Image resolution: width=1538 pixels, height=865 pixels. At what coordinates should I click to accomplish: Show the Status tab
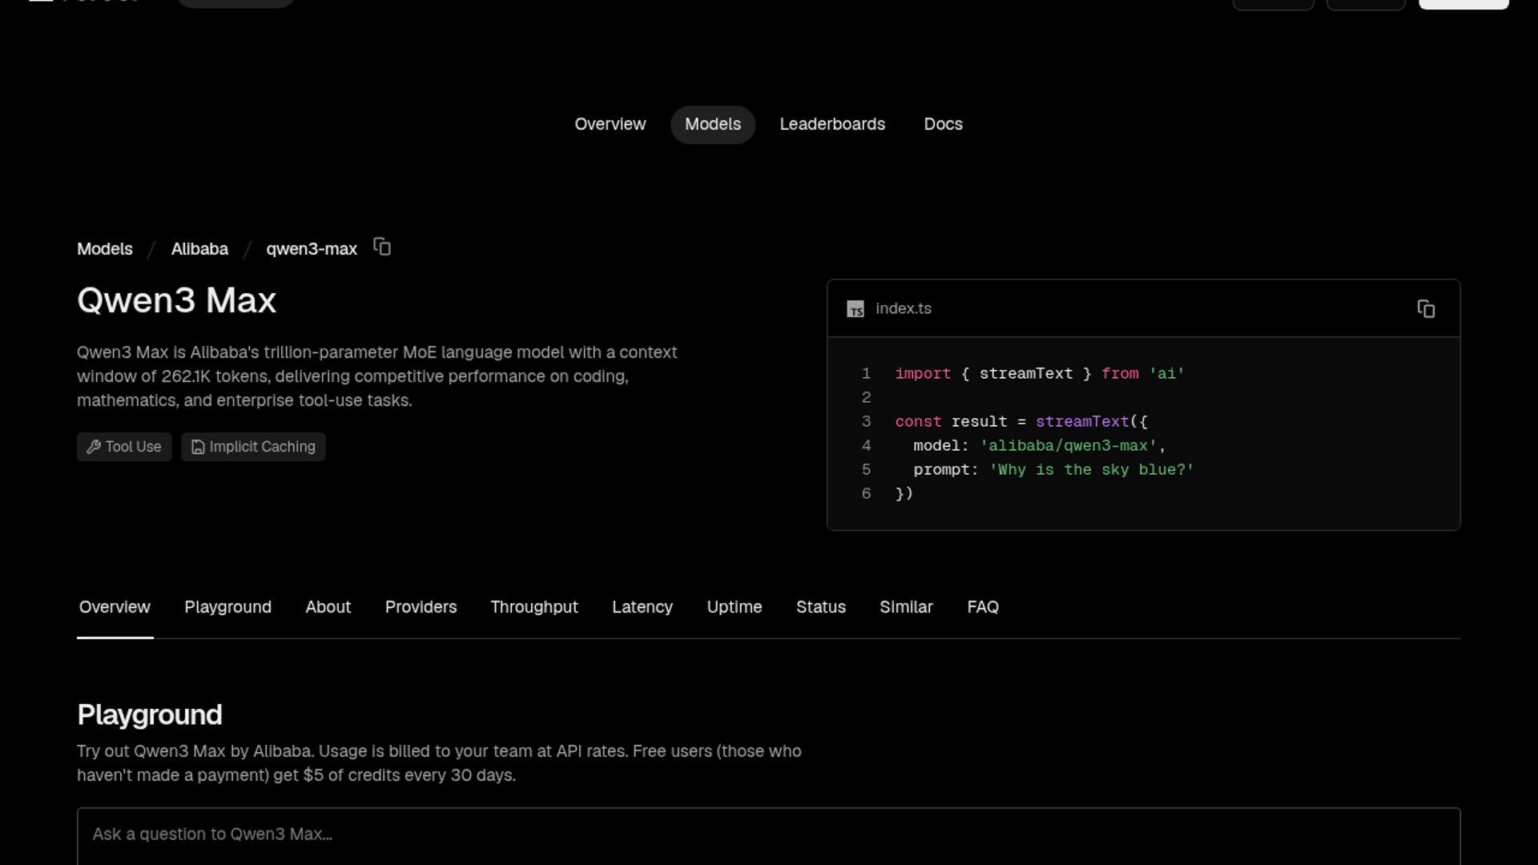coord(821,607)
